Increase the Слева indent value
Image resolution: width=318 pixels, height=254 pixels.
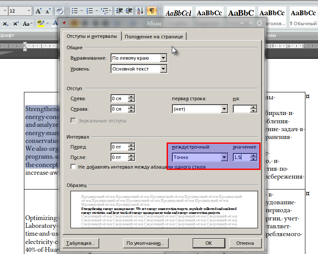(x=131, y=97)
